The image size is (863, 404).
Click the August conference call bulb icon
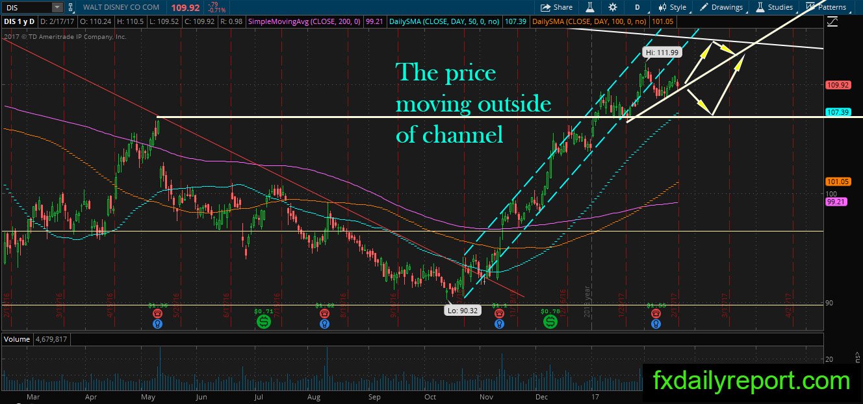click(x=325, y=323)
